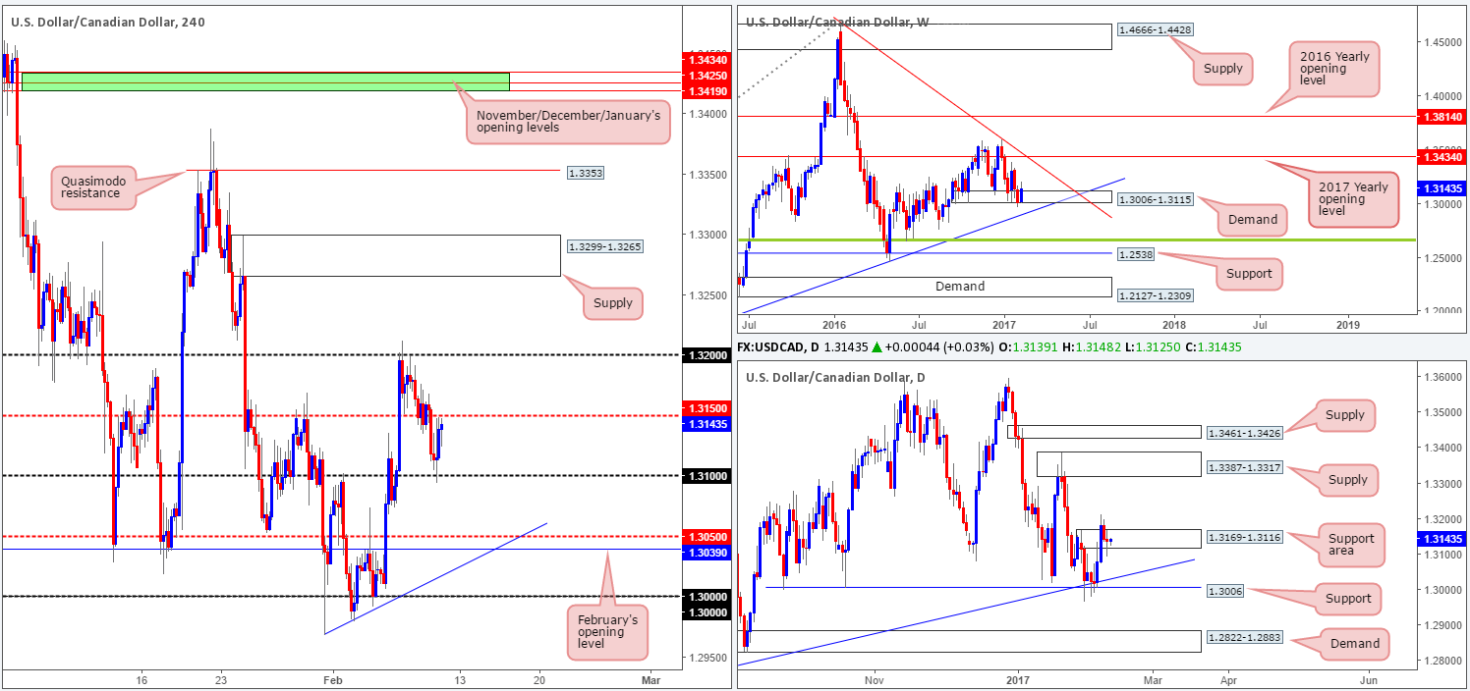Click the green opening-levels zone rectangle
This screenshot has width=1470, height=691.
click(263, 81)
